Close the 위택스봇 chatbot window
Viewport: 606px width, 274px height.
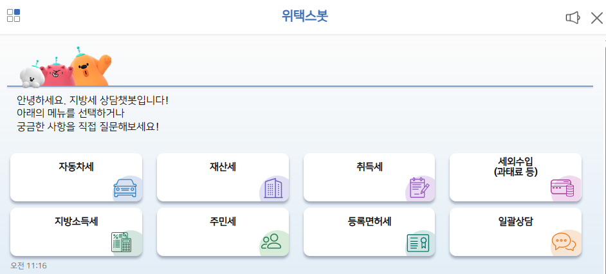click(597, 18)
